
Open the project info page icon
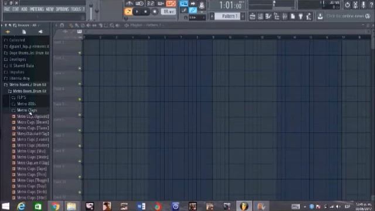[293, 16]
